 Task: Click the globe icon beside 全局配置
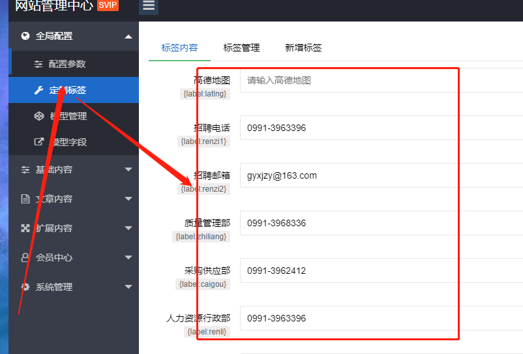pyautogui.click(x=25, y=36)
